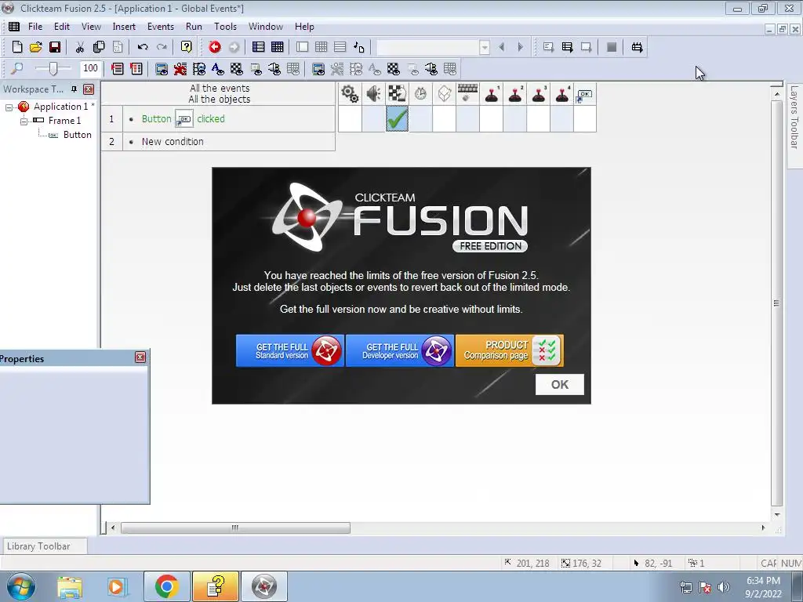Save the application with the floppy icon

(x=55, y=47)
